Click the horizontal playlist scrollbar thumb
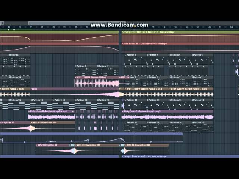The image size is (239, 179). tap(77, 23)
